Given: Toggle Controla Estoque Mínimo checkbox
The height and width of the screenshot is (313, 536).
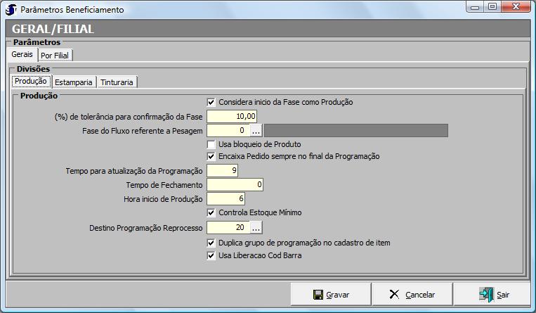Looking at the screenshot, I should coord(211,212).
